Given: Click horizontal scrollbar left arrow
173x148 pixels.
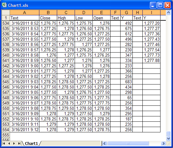Looking at the screenshot, I should point(105,144).
